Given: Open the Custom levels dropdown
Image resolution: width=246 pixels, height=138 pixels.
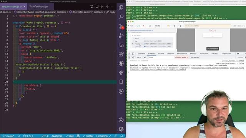Looking at the screenshot, I should [181, 58].
